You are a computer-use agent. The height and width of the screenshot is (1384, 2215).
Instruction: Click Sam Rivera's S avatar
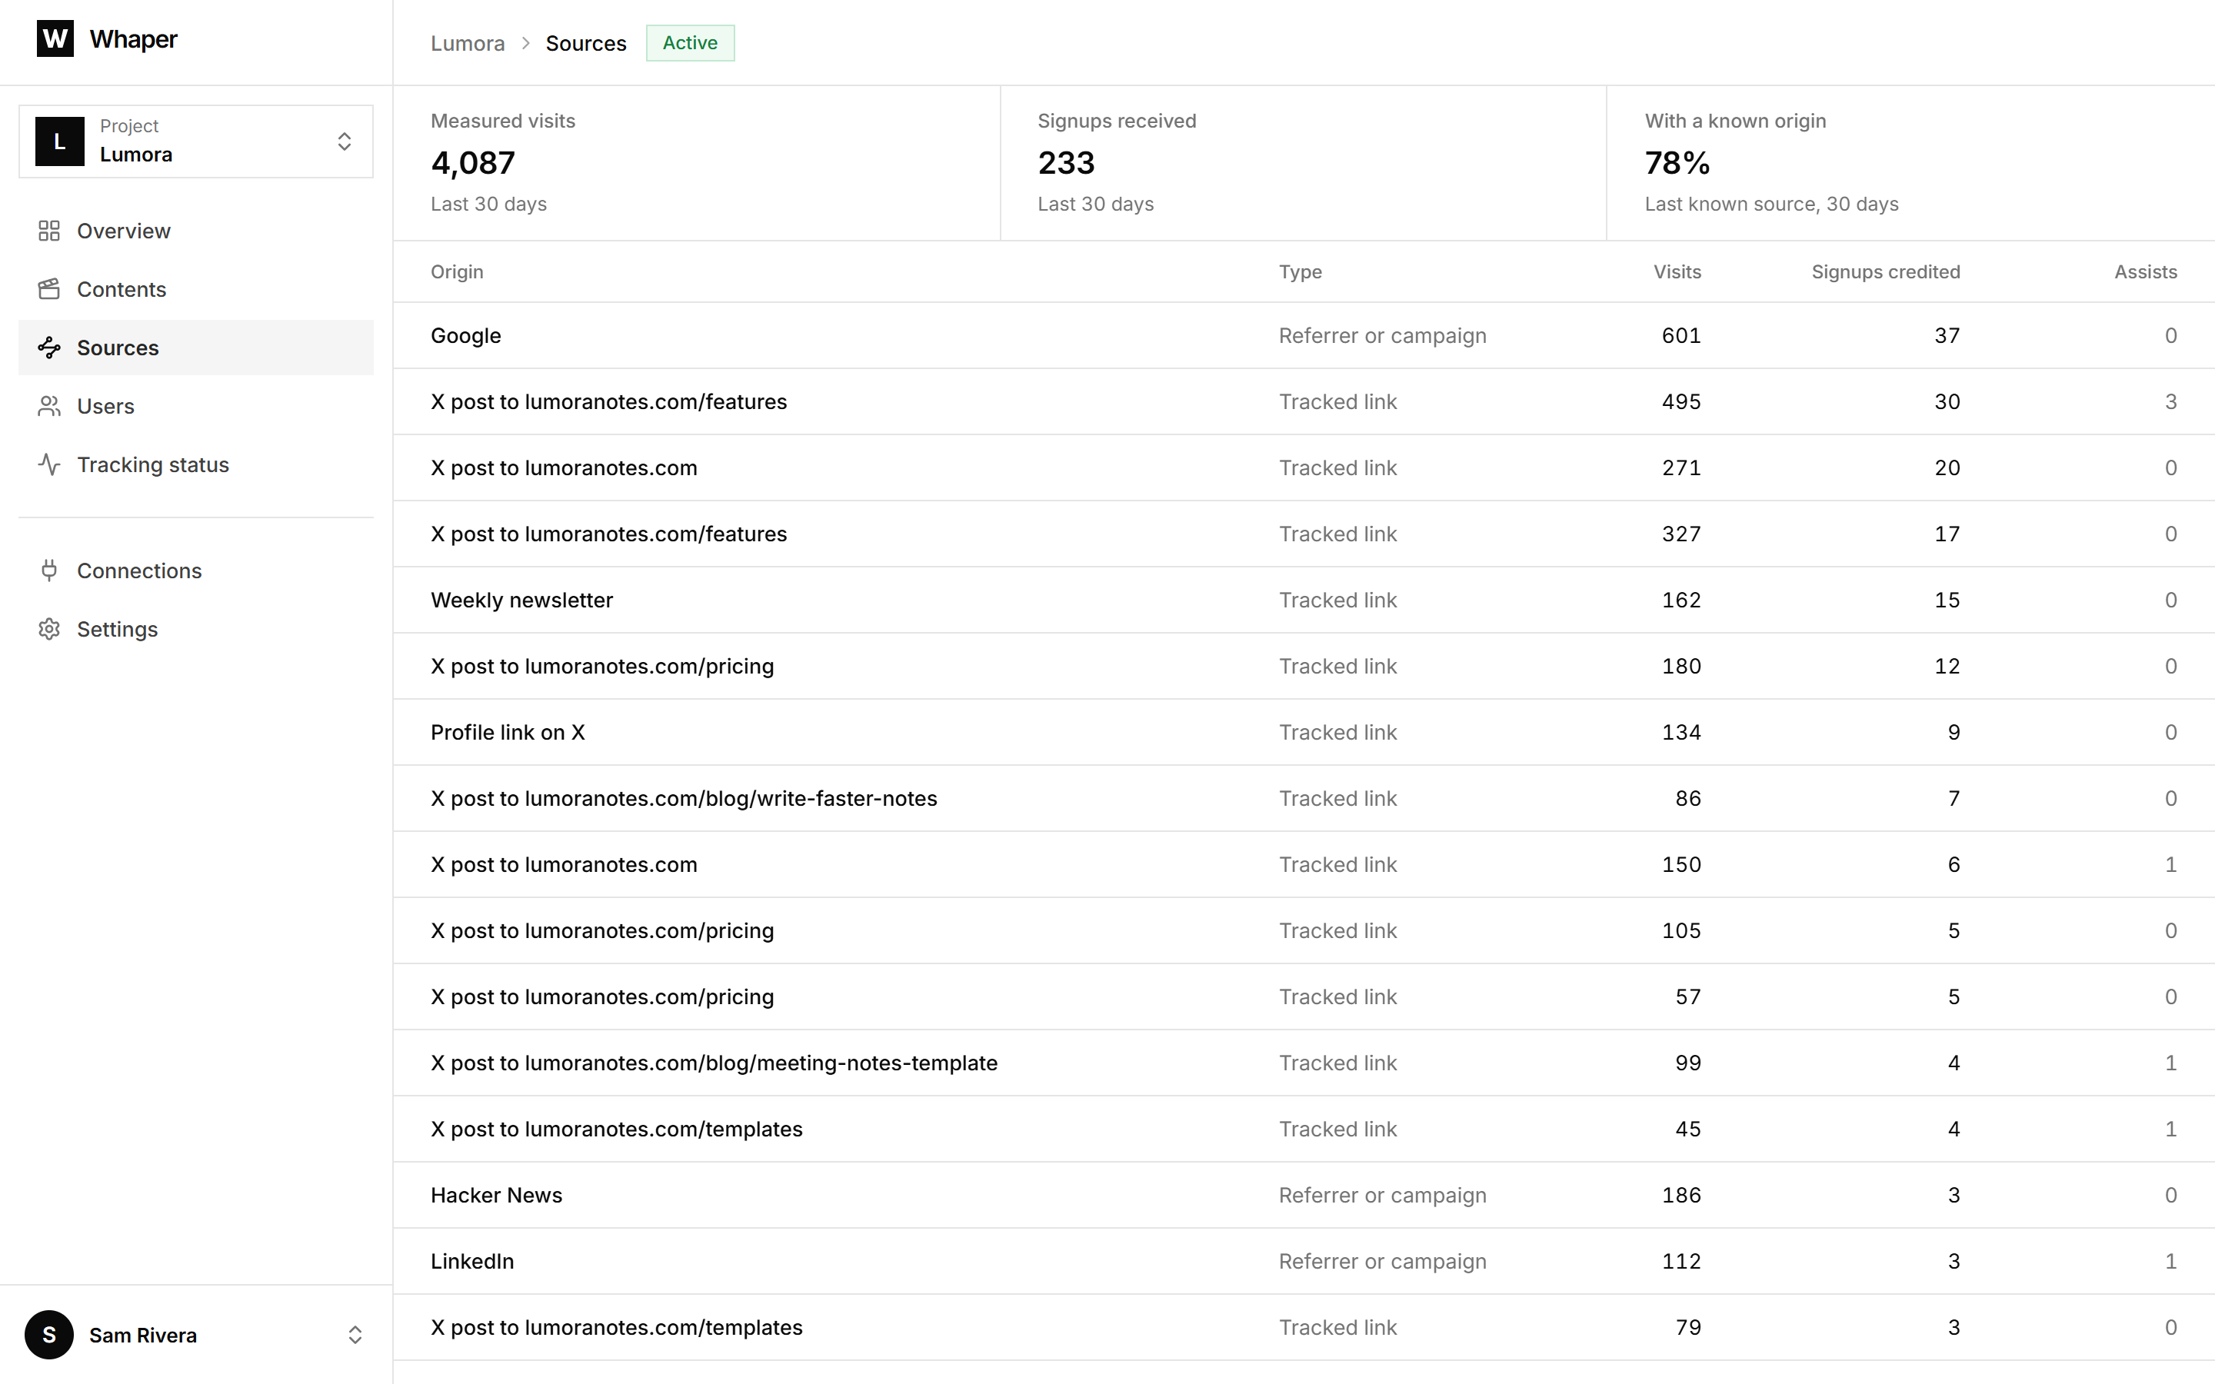(49, 1335)
